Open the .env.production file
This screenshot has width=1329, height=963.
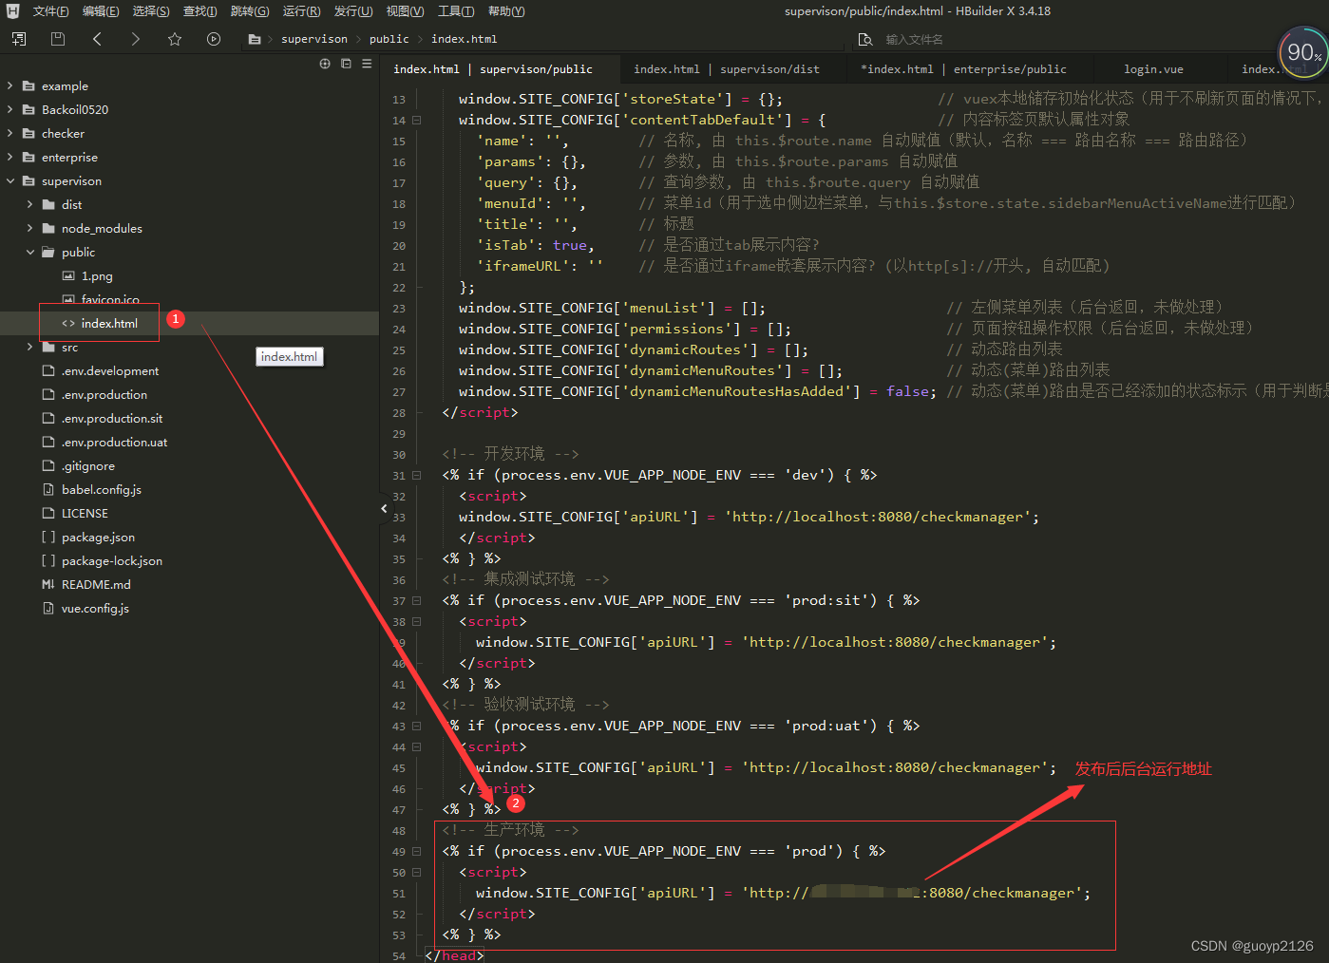104,394
